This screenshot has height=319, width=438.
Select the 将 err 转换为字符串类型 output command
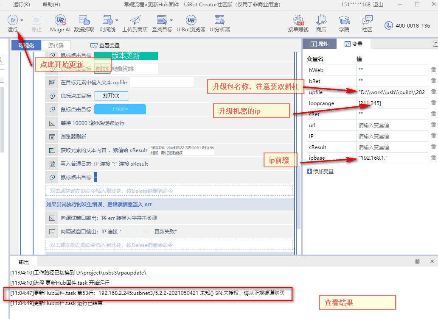click(170, 218)
